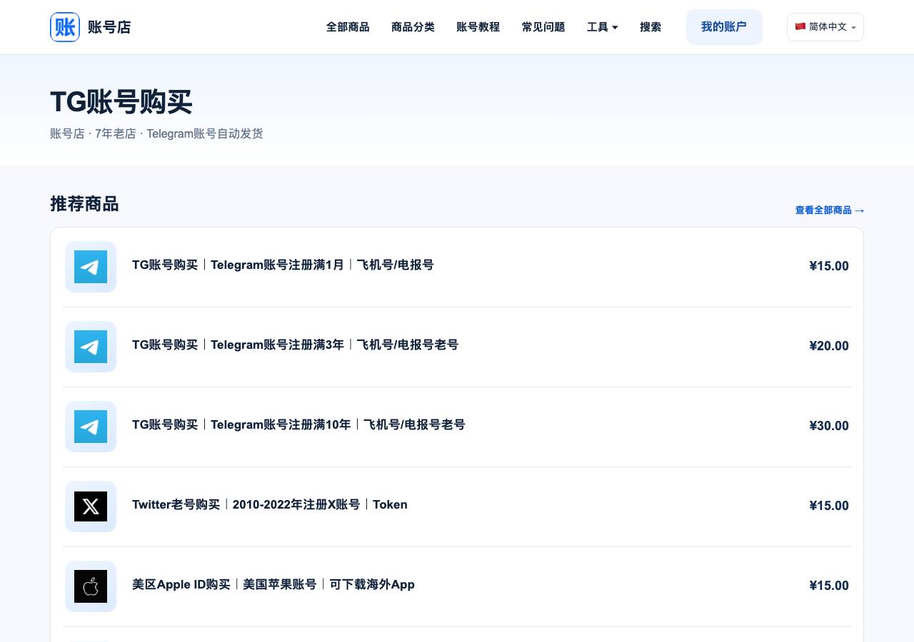Viewport: 914px width, 642px height.
Task: Expand the 工具 menu
Action: [x=602, y=27]
